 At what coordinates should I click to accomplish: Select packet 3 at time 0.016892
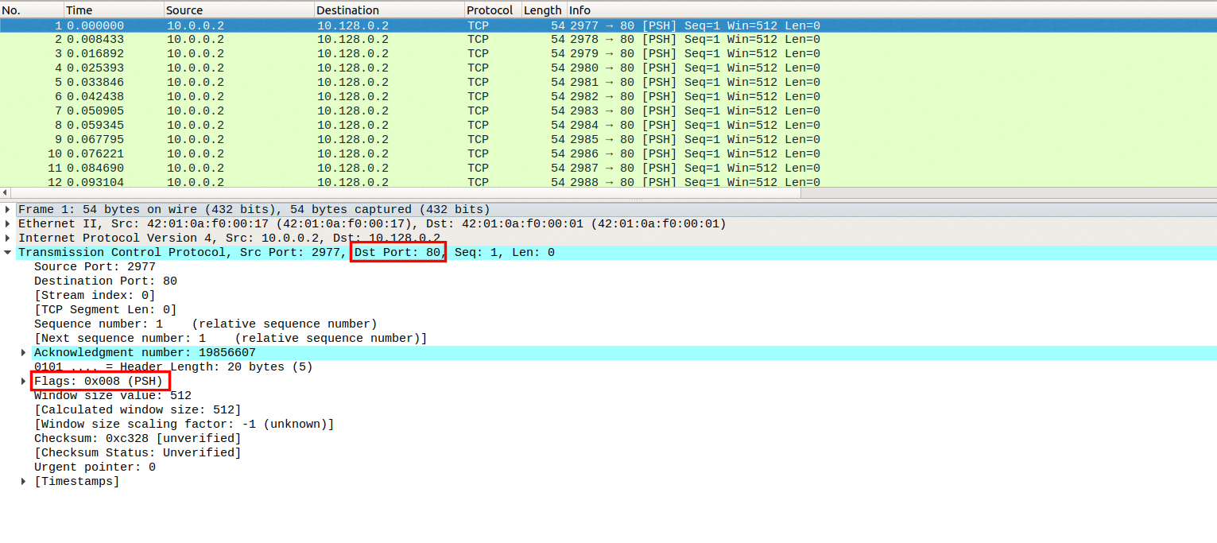coord(608,54)
